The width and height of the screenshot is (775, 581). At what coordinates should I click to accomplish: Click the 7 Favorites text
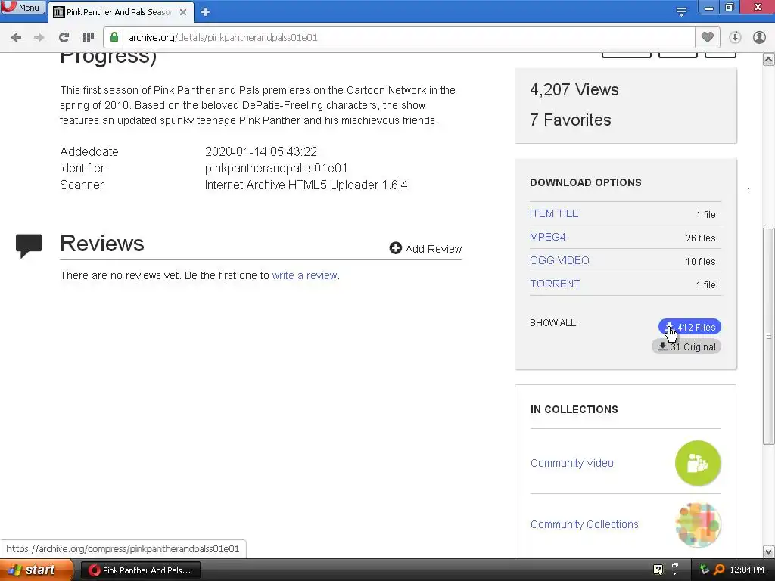pyautogui.click(x=571, y=120)
